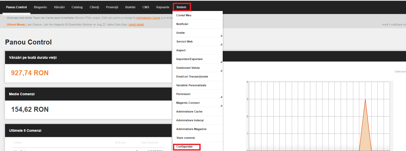Open the Buletin menu
The height and width of the screenshot is (151, 406).
pos(130,7)
